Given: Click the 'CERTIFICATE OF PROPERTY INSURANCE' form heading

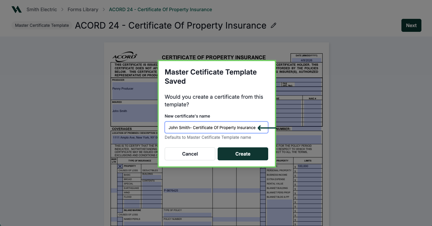Looking at the screenshot, I should click(x=214, y=57).
